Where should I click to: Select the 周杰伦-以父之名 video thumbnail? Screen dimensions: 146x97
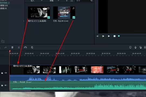coord(39,13)
